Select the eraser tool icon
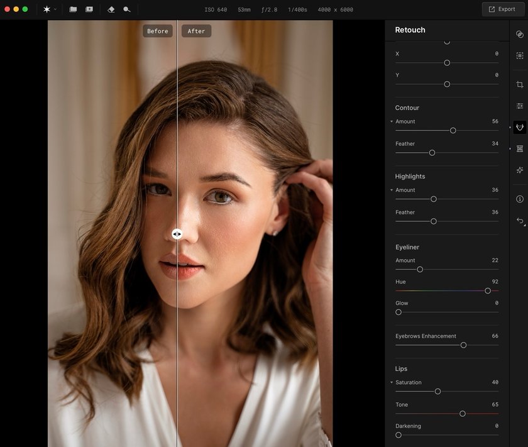This screenshot has height=447, width=528. [x=111, y=10]
